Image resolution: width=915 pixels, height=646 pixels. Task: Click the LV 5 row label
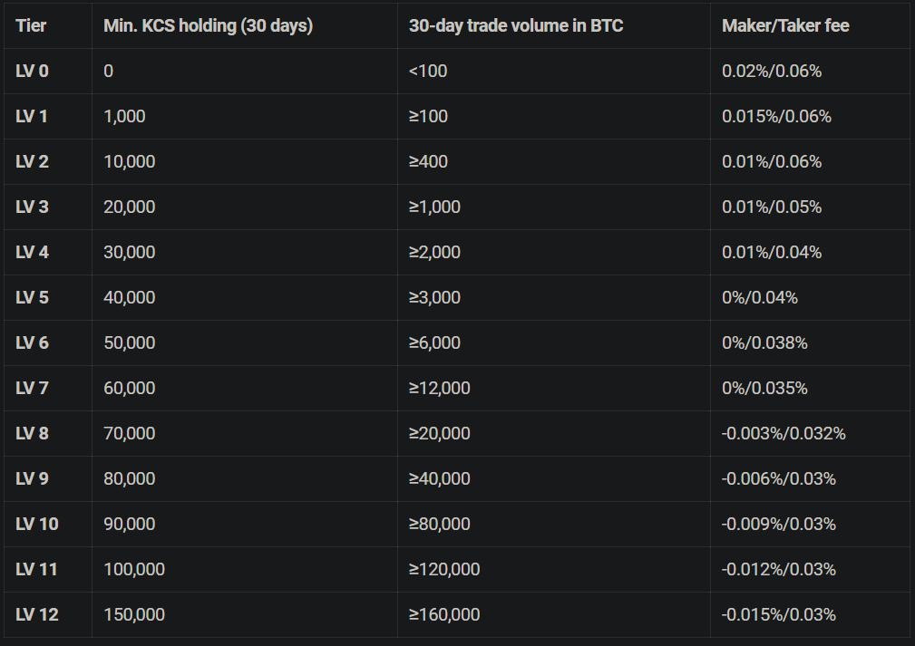pos(32,297)
